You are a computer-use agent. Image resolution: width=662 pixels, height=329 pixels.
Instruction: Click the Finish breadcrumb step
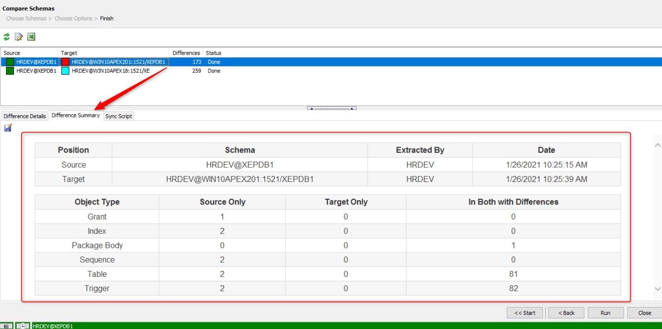tap(107, 18)
